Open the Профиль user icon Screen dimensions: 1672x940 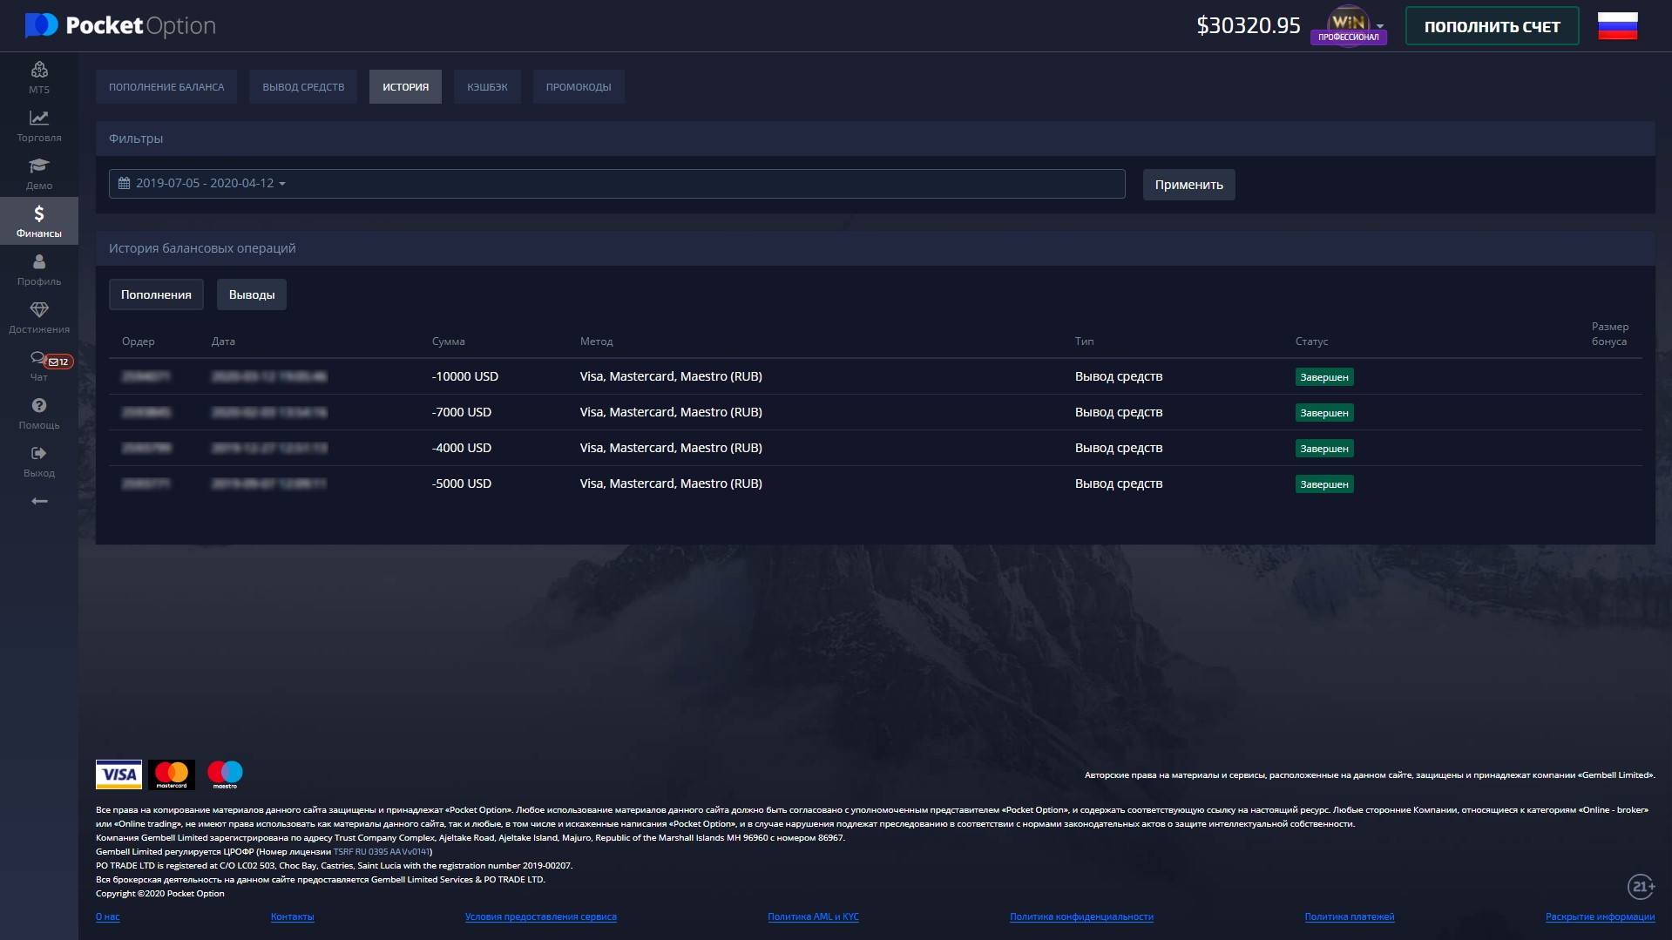[39, 262]
